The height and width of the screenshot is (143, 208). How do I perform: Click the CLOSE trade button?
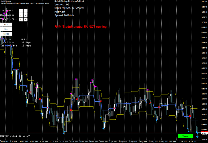point(6,34)
